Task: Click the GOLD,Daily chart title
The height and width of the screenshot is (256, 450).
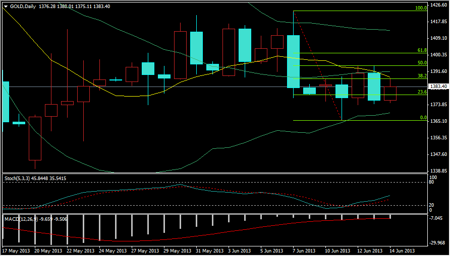Action: point(23,7)
